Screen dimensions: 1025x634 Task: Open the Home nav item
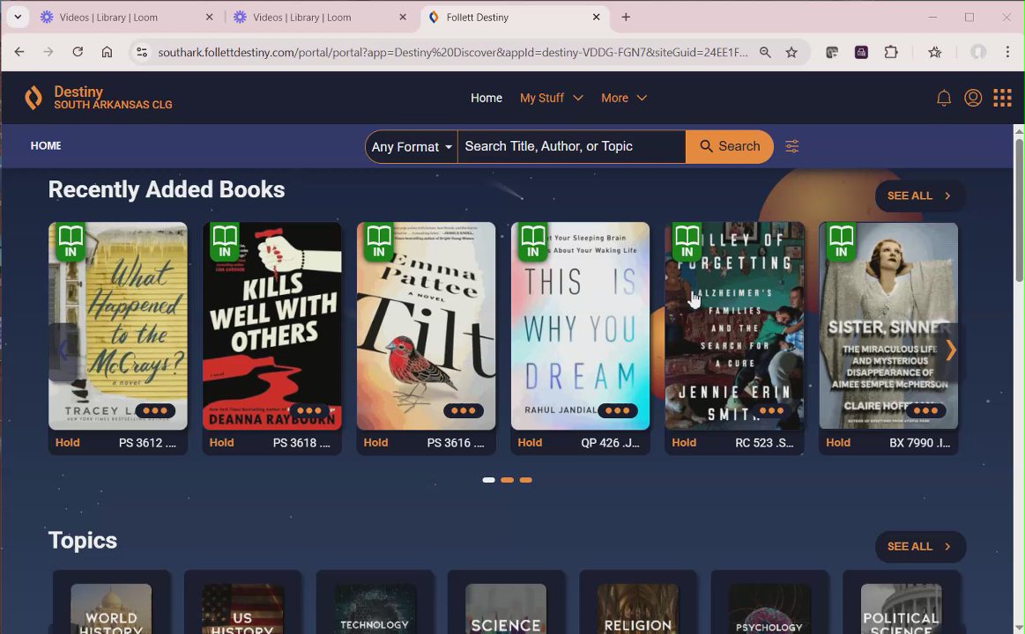tap(487, 98)
